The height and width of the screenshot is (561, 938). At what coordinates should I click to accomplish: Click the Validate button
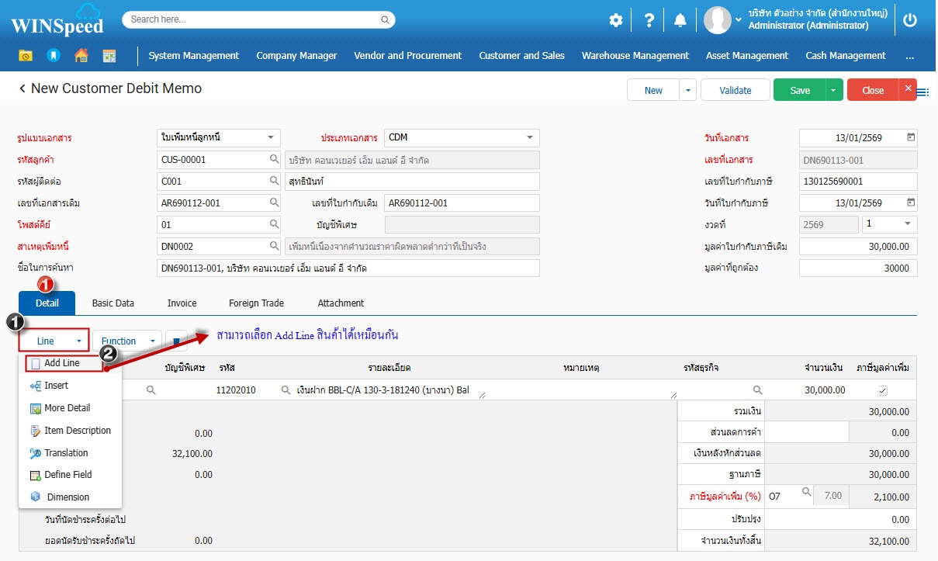tap(735, 91)
